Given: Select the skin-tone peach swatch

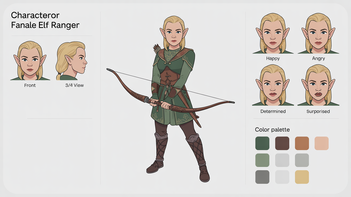Looking at the screenshot, I should (x=322, y=143).
